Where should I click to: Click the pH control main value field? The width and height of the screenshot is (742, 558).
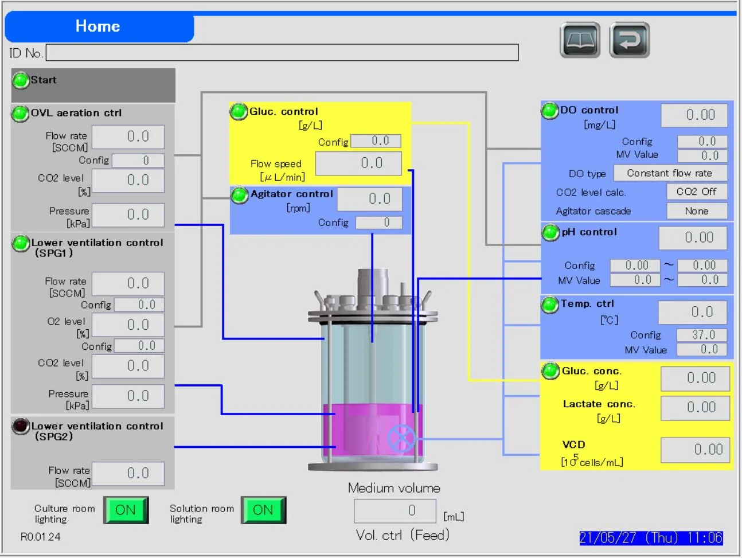point(693,238)
